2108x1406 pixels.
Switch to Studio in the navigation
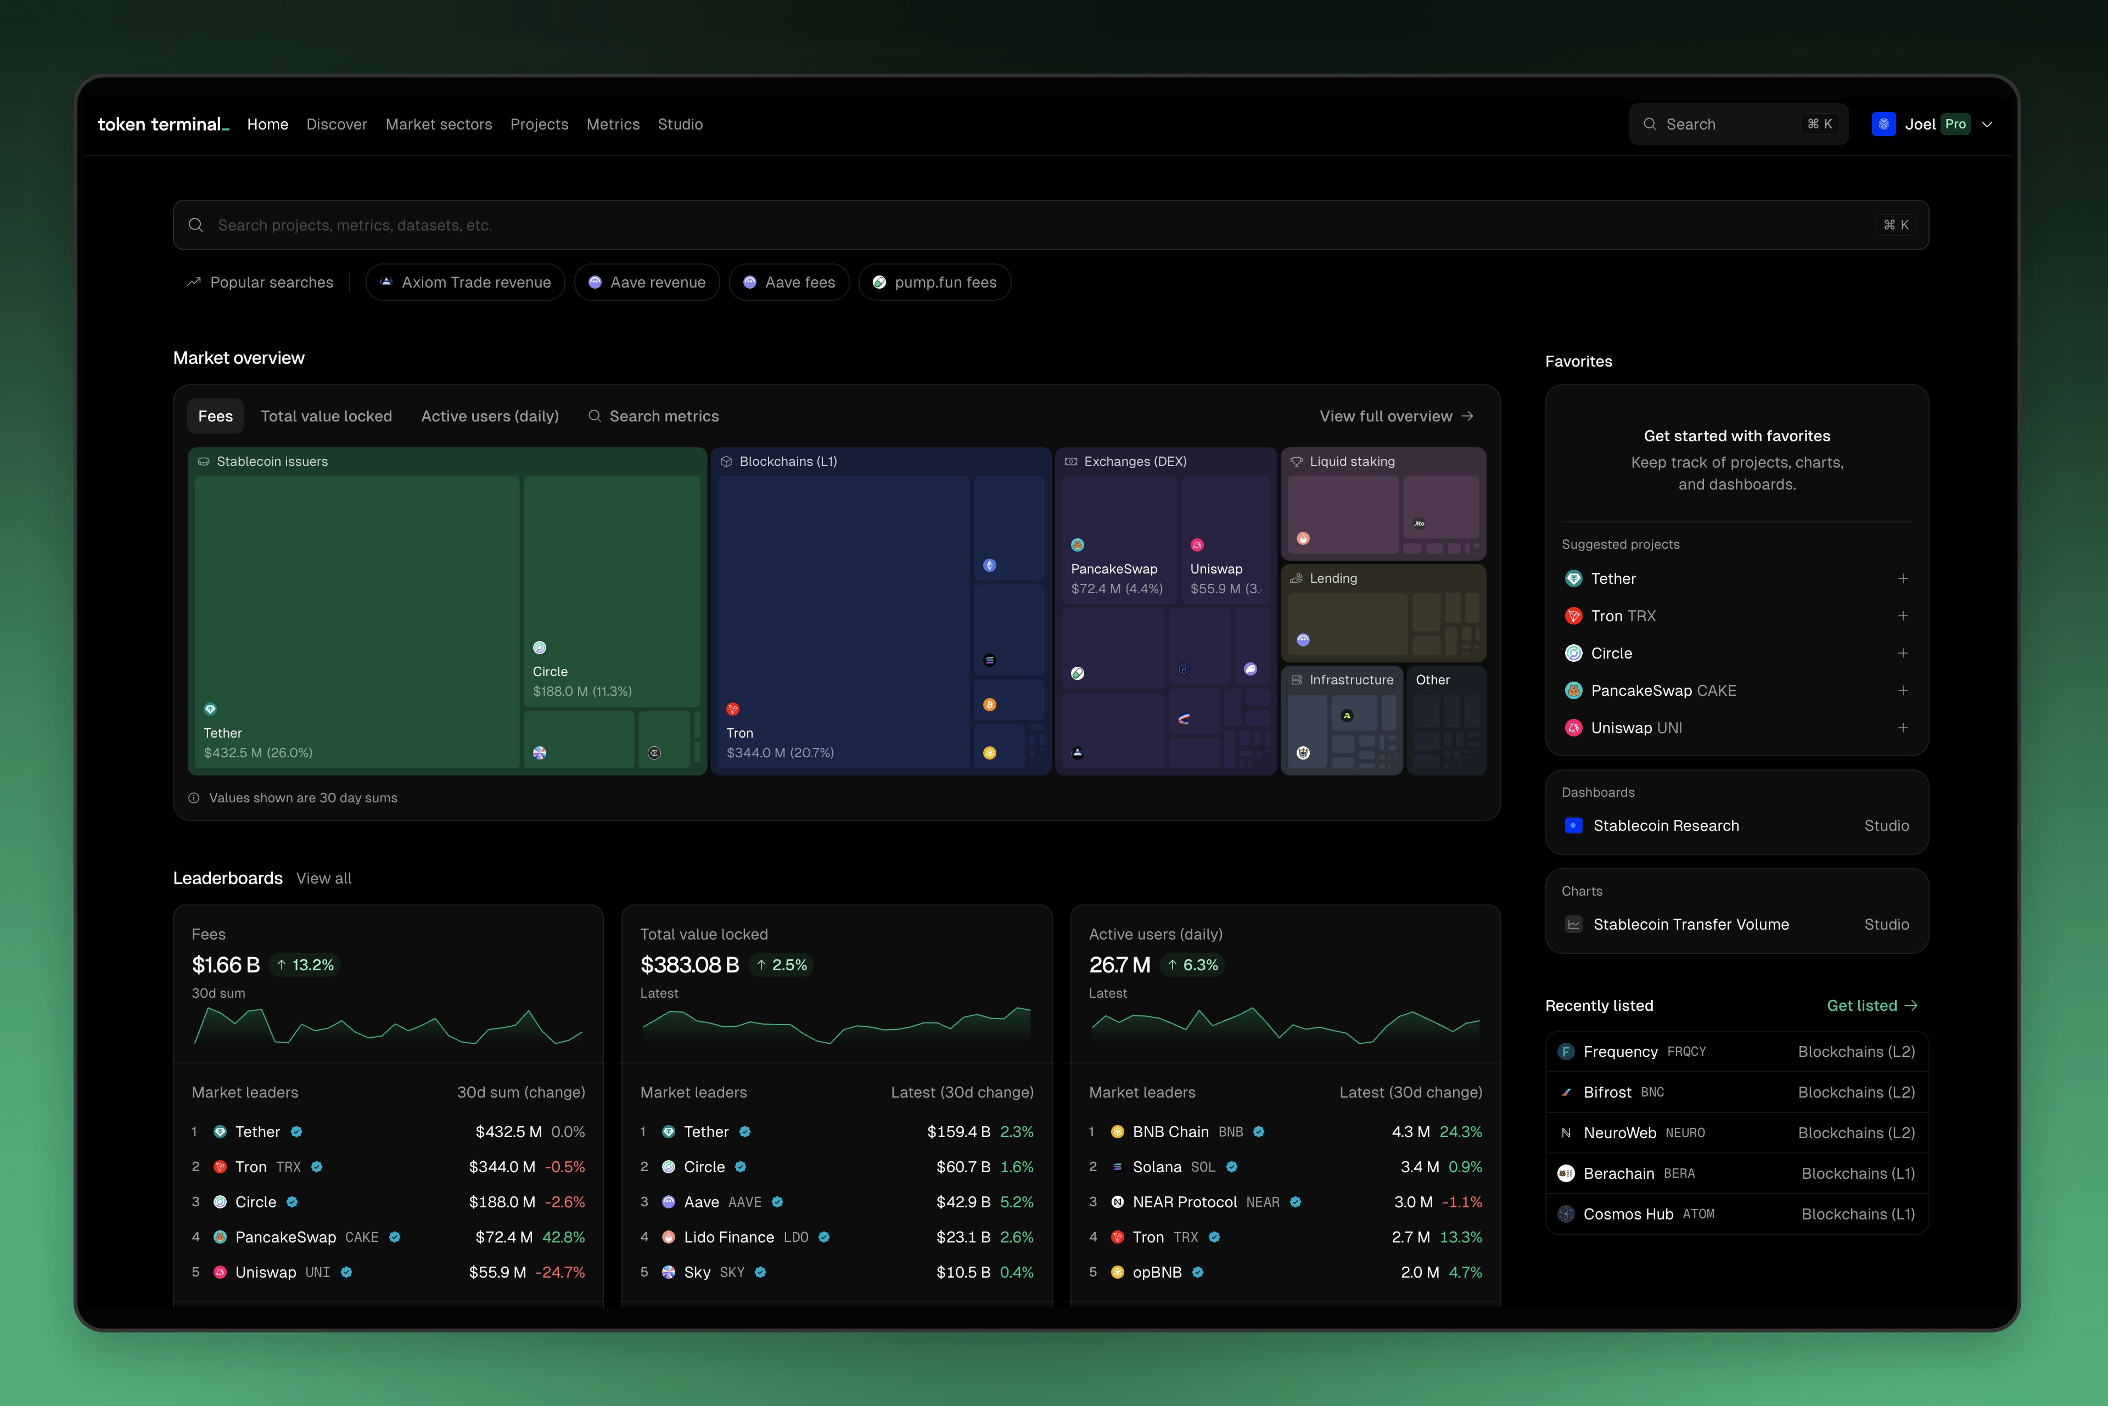pyautogui.click(x=680, y=123)
